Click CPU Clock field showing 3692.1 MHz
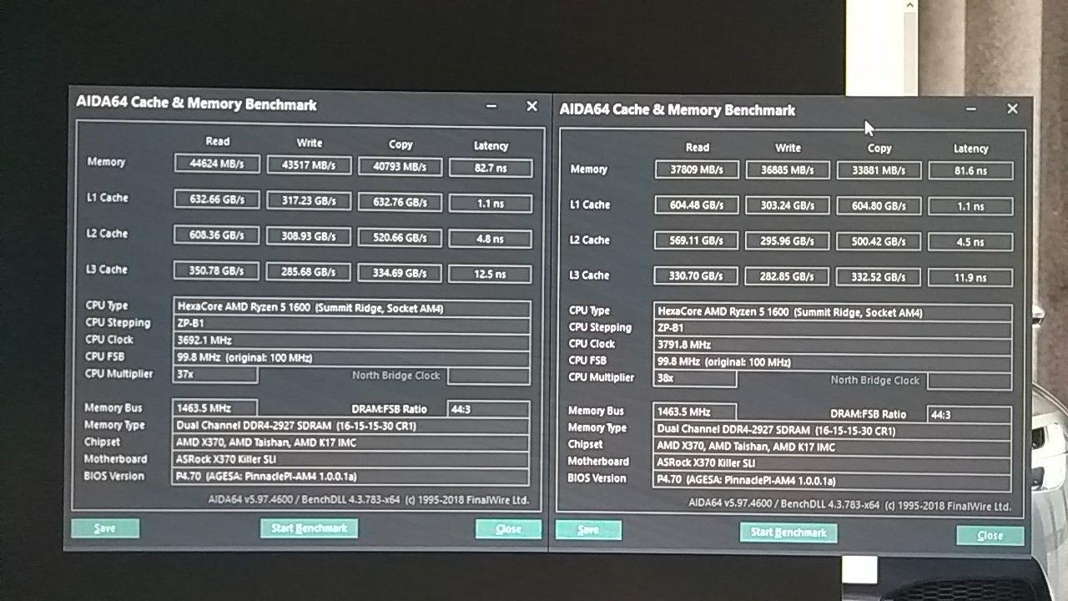Viewport: 1068px width, 601px height. pyautogui.click(x=351, y=341)
